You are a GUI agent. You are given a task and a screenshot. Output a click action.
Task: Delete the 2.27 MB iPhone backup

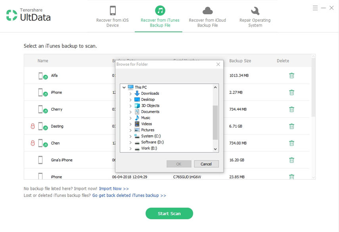[x=291, y=92]
